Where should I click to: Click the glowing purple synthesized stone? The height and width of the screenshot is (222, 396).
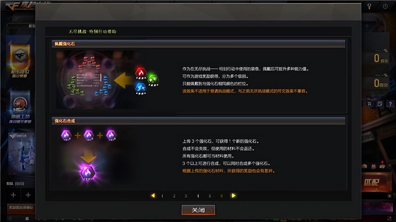point(88,172)
